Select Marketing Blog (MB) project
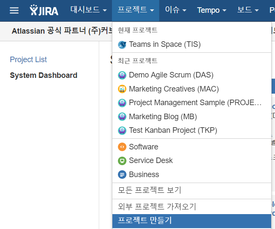275x229 pixels. coord(192,117)
